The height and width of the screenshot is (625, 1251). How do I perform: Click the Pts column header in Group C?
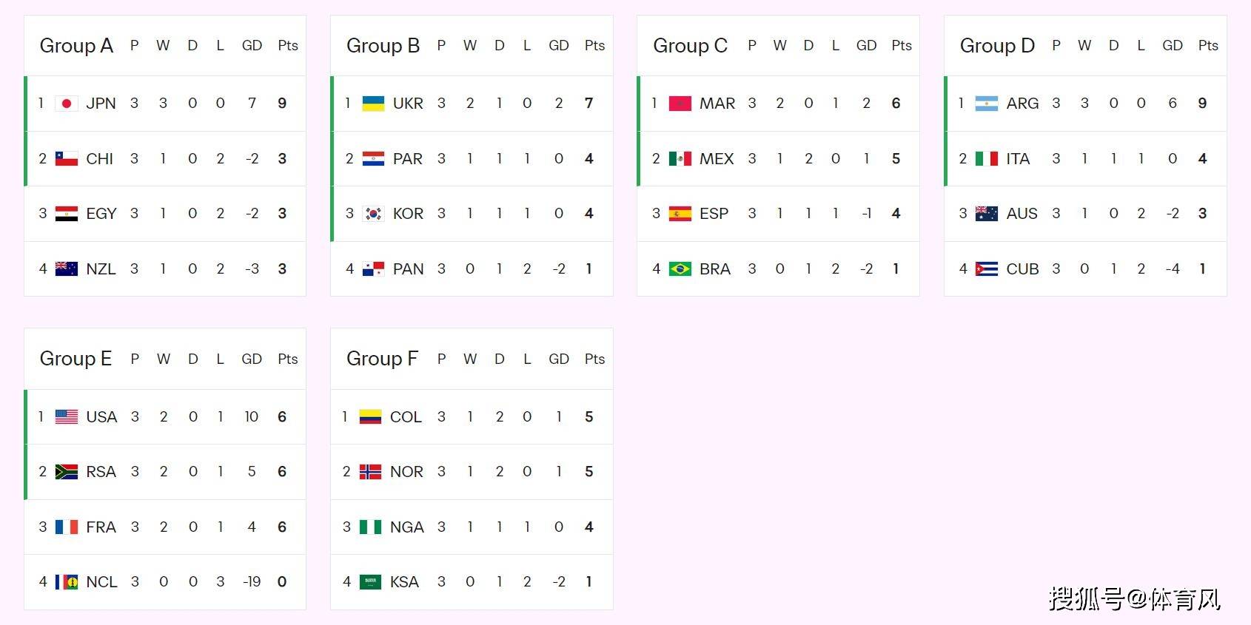pyautogui.click(x=901, y=46)
